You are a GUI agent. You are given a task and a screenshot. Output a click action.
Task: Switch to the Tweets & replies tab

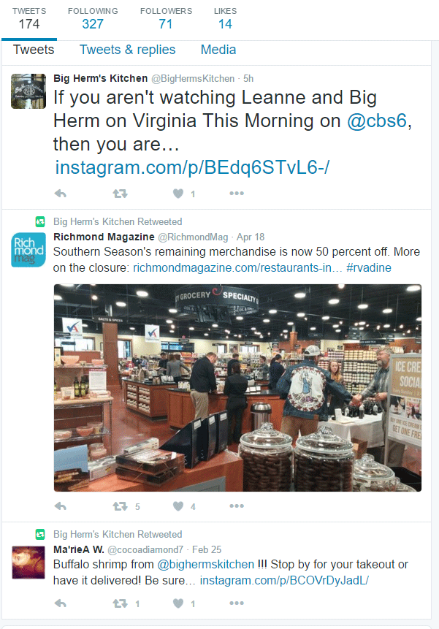click(128, 50)
